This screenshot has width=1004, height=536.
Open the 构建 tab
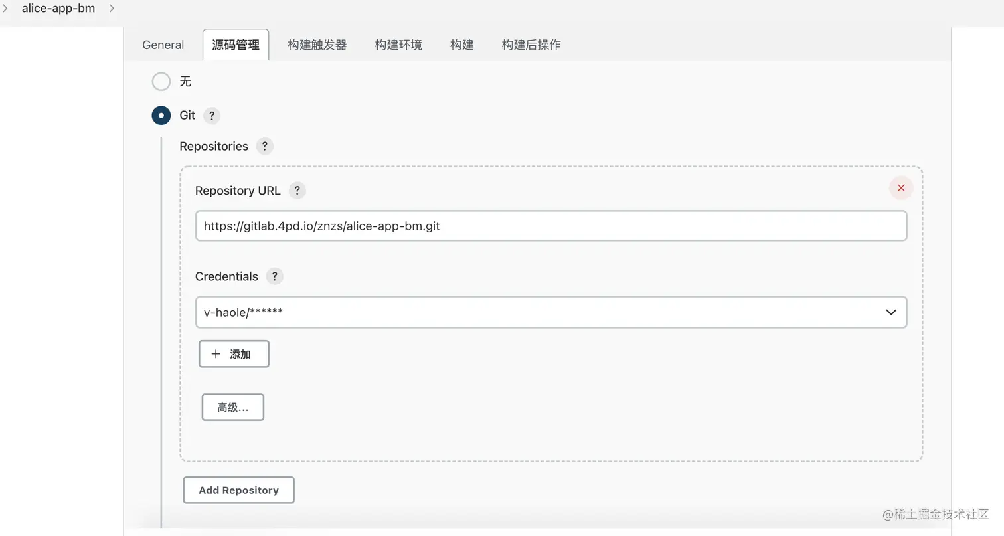click(461, 45)
